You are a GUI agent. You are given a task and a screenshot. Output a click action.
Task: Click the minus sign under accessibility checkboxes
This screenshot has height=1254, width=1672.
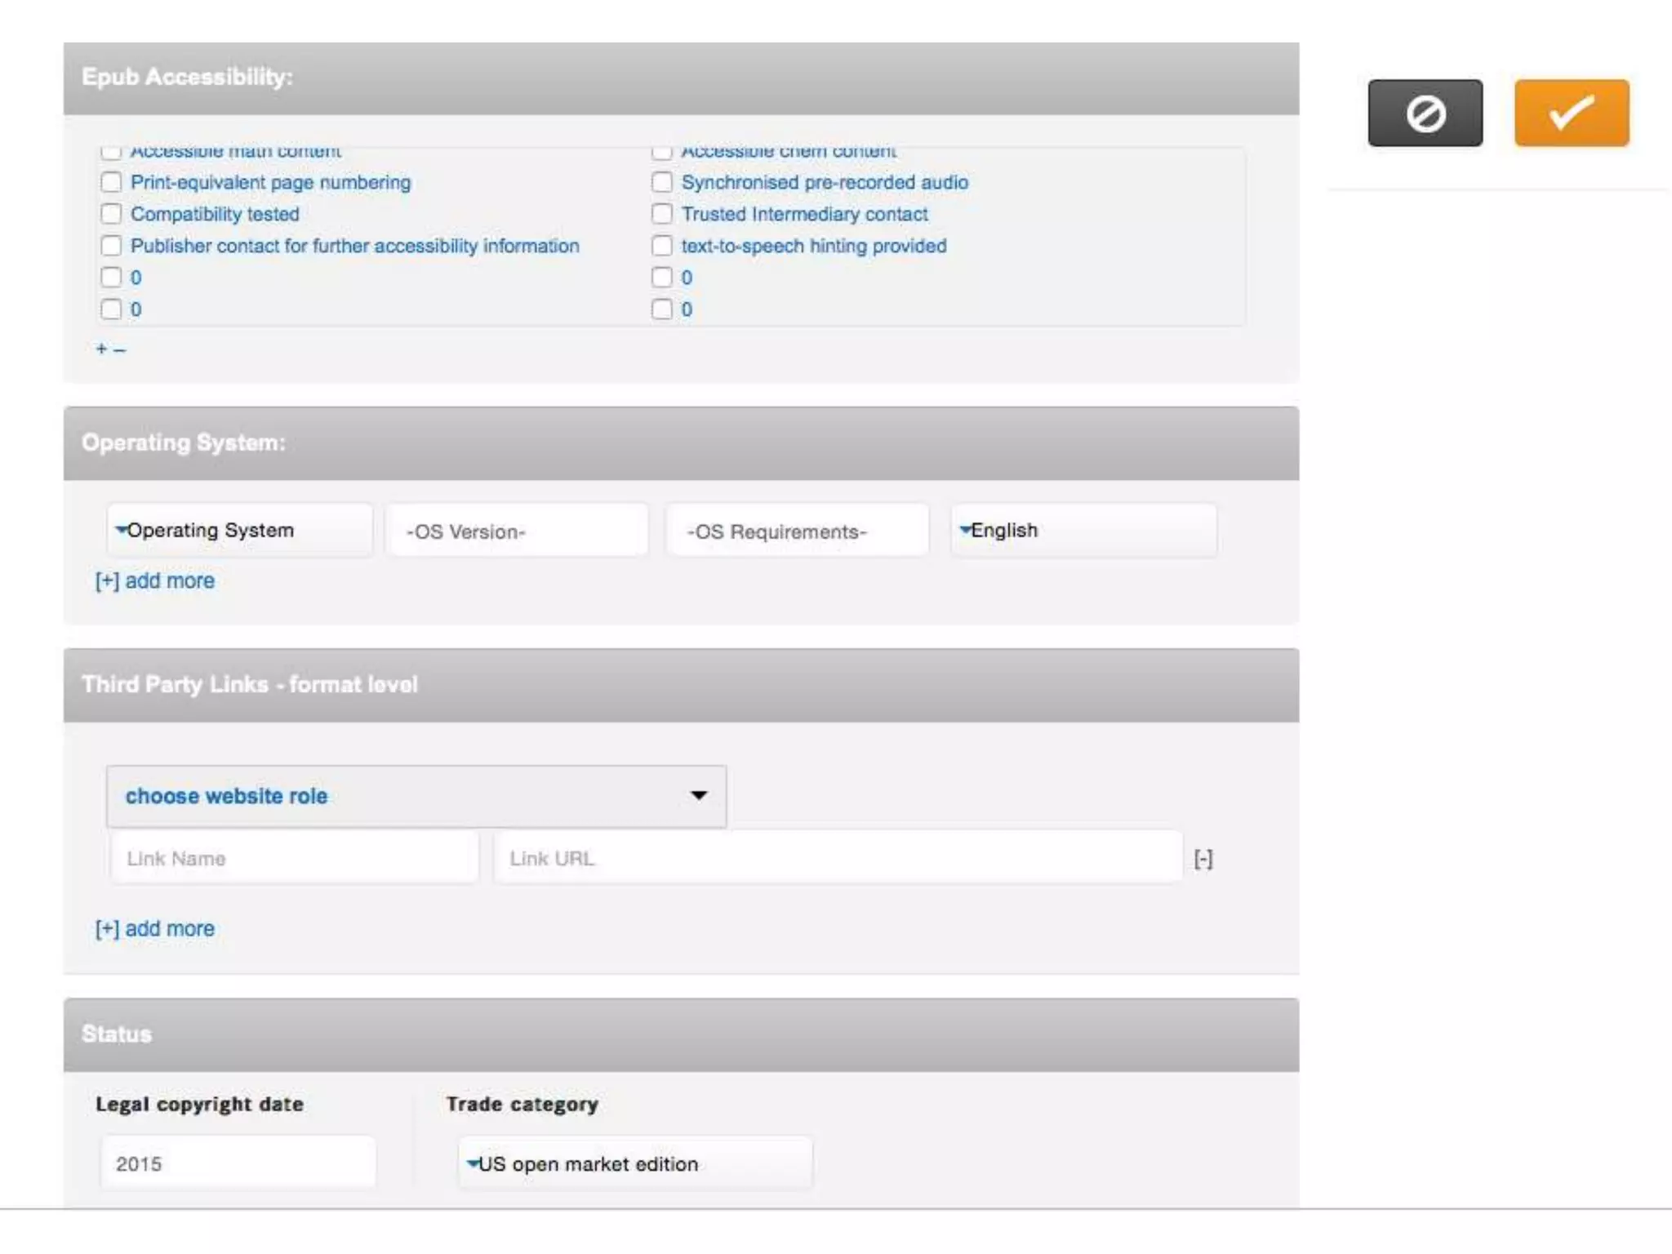[120, 350]
